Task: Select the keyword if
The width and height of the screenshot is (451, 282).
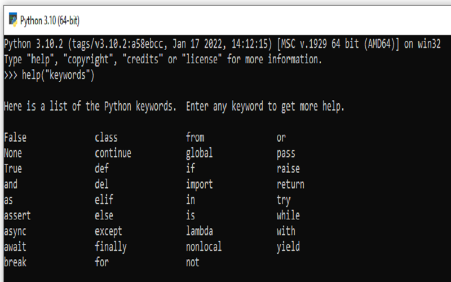Action: tap(191, 169)
